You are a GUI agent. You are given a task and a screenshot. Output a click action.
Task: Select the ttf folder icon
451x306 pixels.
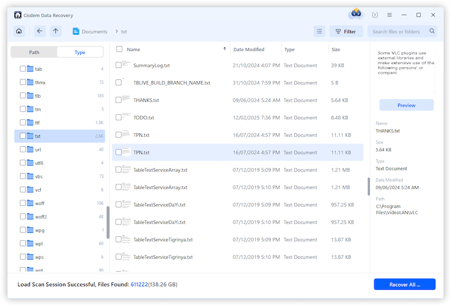pos(30,122)
